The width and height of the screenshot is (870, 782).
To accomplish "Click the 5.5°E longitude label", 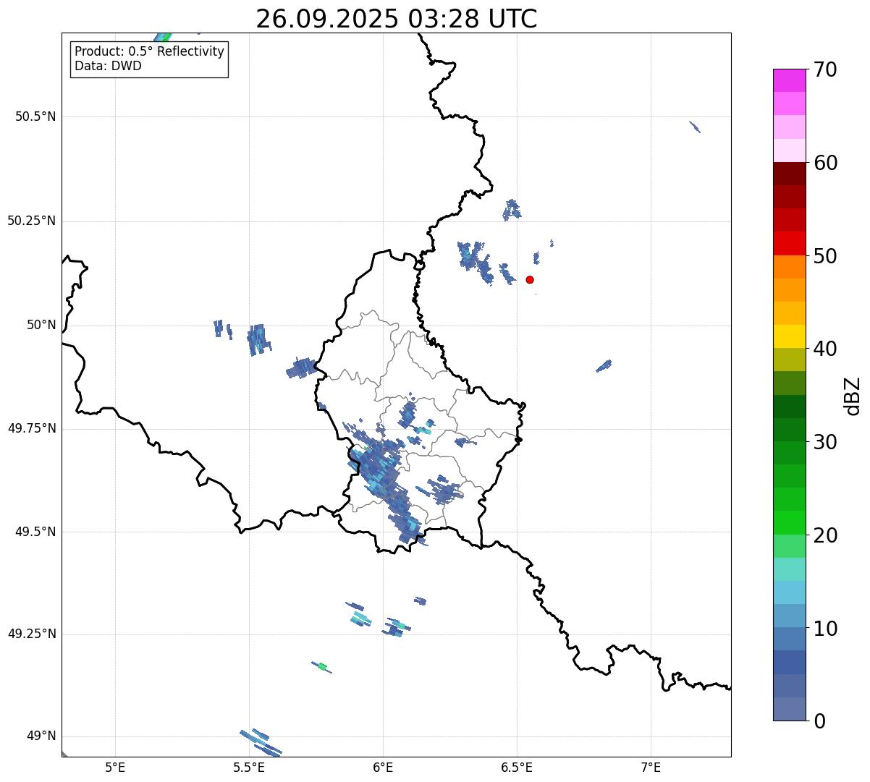I will (249, 767).
